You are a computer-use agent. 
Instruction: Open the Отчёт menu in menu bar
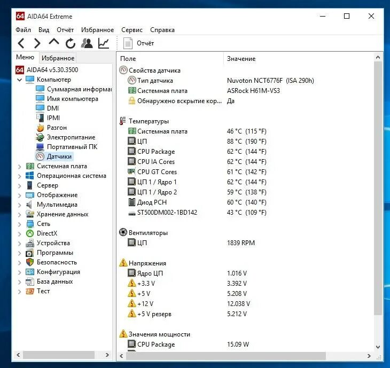(65, 30)
